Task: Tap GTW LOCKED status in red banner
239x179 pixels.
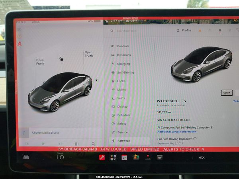Action: 114,149
